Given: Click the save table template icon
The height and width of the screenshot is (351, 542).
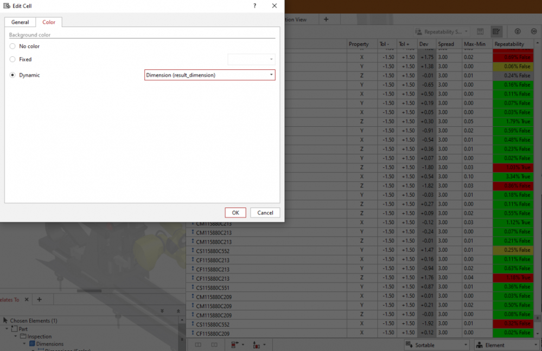Looking at the screenshot, I should point(480,32).
